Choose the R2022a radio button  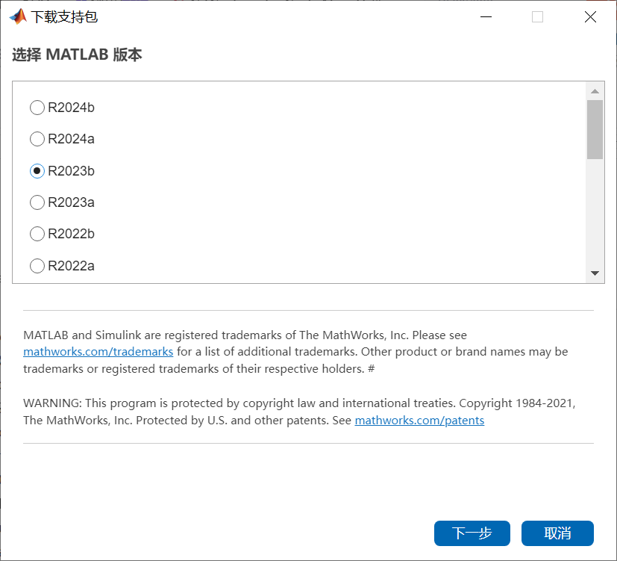coord(37,266)
